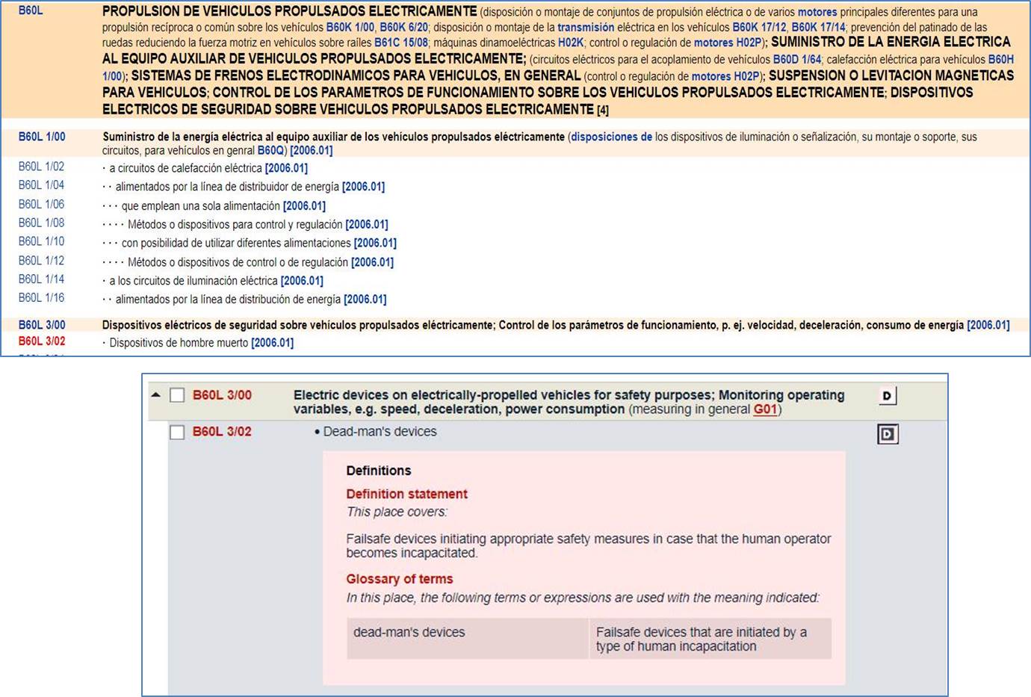Open the B60L subclass code in header
Image resolution: width=1031 pixels, height=697 pixels.
[x=31, y=11]
